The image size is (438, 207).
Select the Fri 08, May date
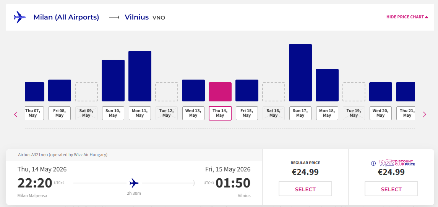click(x=60, y=113)
